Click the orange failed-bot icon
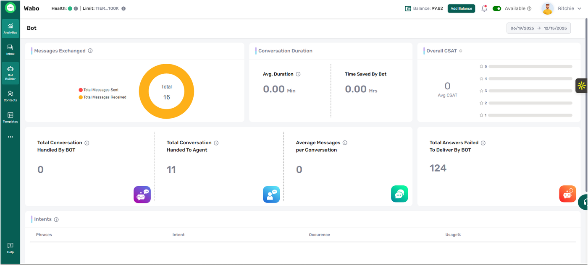The height and width of the screenshot is (265, 588). (567, 194)
